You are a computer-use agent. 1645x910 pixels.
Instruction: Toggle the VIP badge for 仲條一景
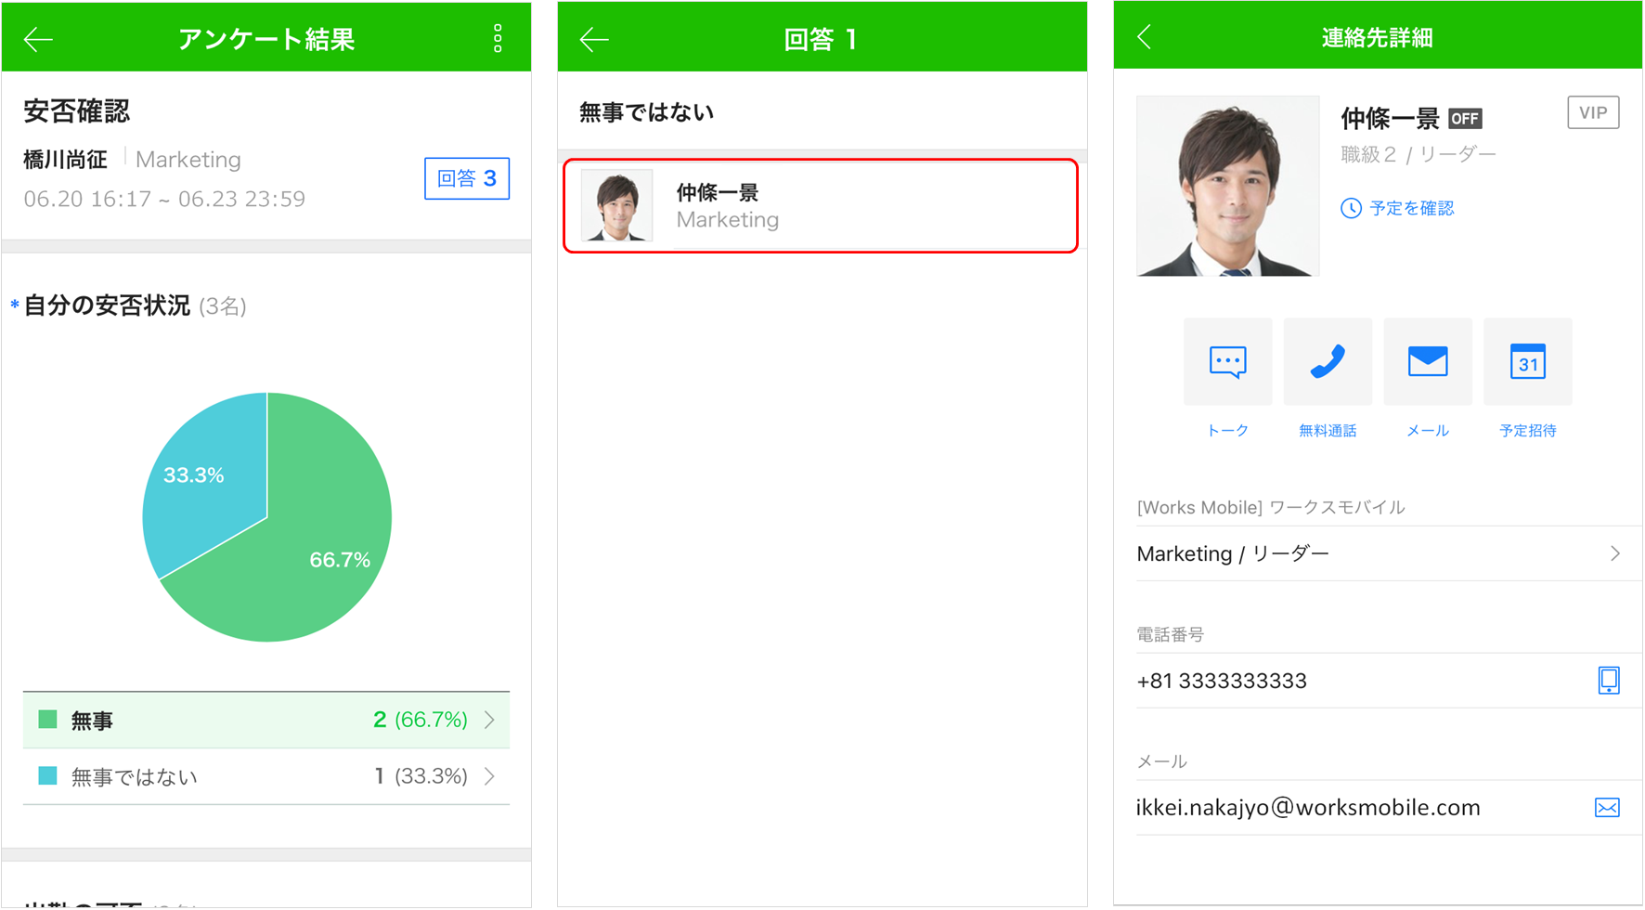tap(1592, 113)
